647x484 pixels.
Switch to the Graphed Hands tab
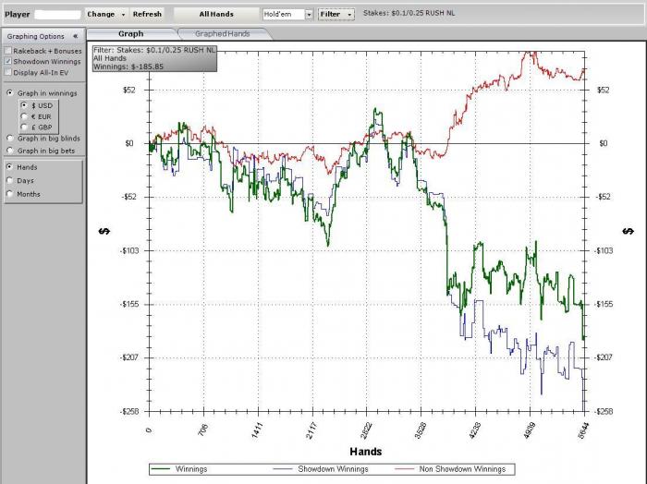click(223, 34)
